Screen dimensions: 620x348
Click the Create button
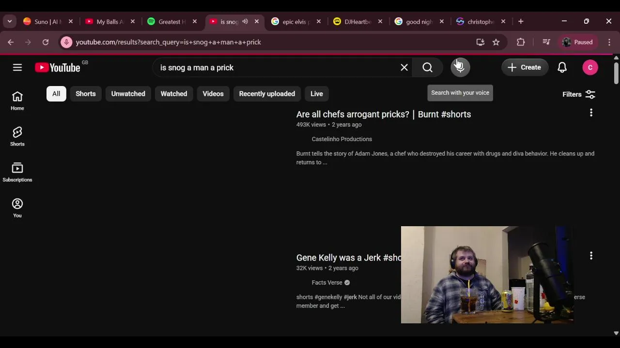click(525, 68)
